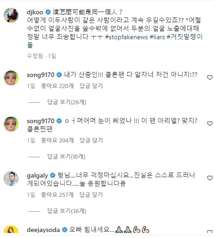The image size is (214, 238).
Task: Open the #liars hashtag
Action: coord(157,37)
